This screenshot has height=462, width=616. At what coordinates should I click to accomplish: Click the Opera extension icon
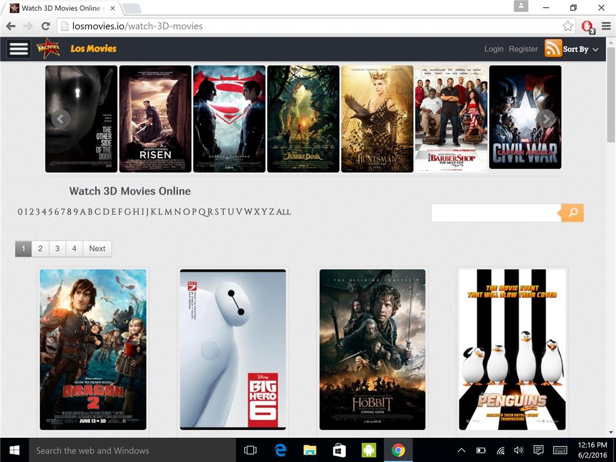tap(588, 26)
